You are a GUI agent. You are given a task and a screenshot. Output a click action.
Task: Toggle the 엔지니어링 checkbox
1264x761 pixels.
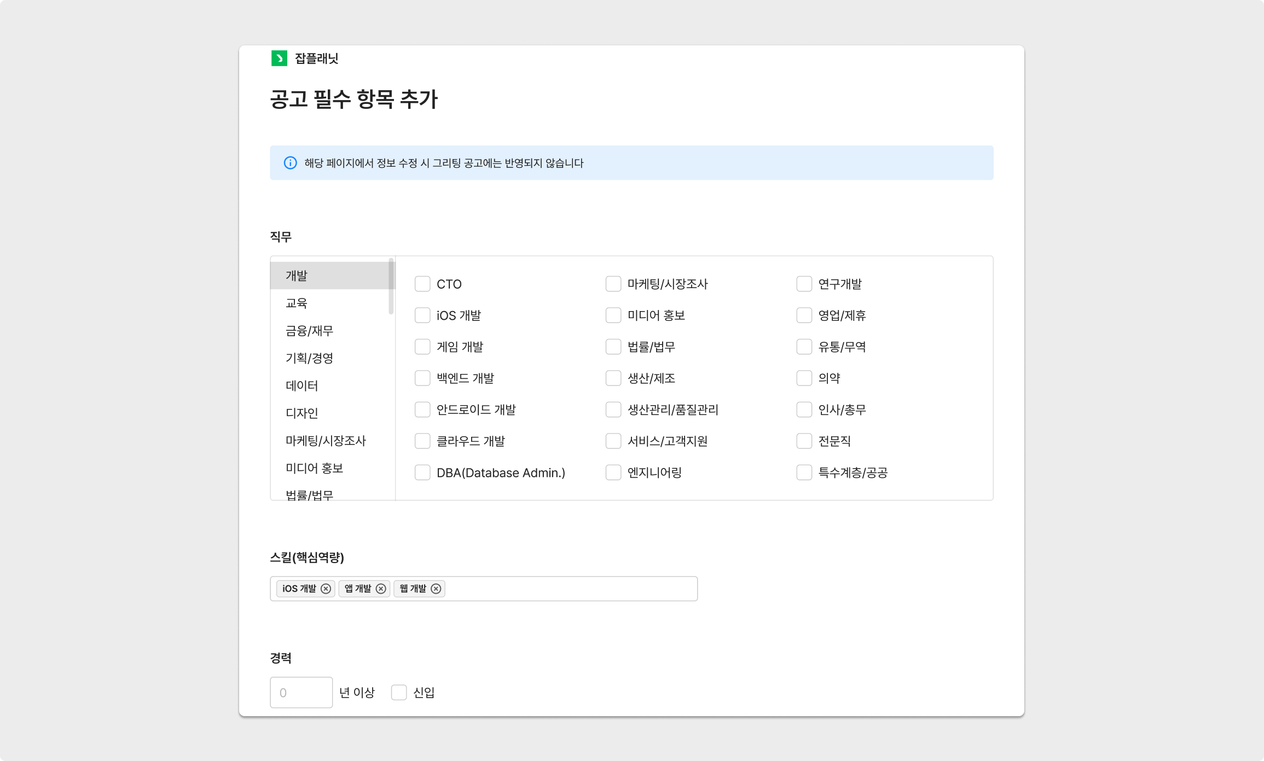(x=613, y=473)
